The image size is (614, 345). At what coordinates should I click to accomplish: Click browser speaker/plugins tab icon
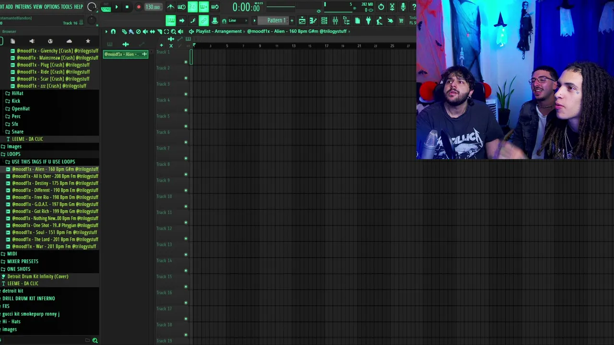32,41
